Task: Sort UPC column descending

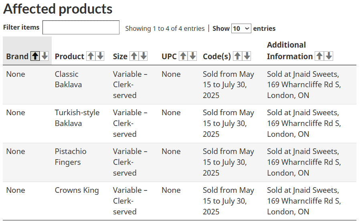Action: click(x=193, y=56)
